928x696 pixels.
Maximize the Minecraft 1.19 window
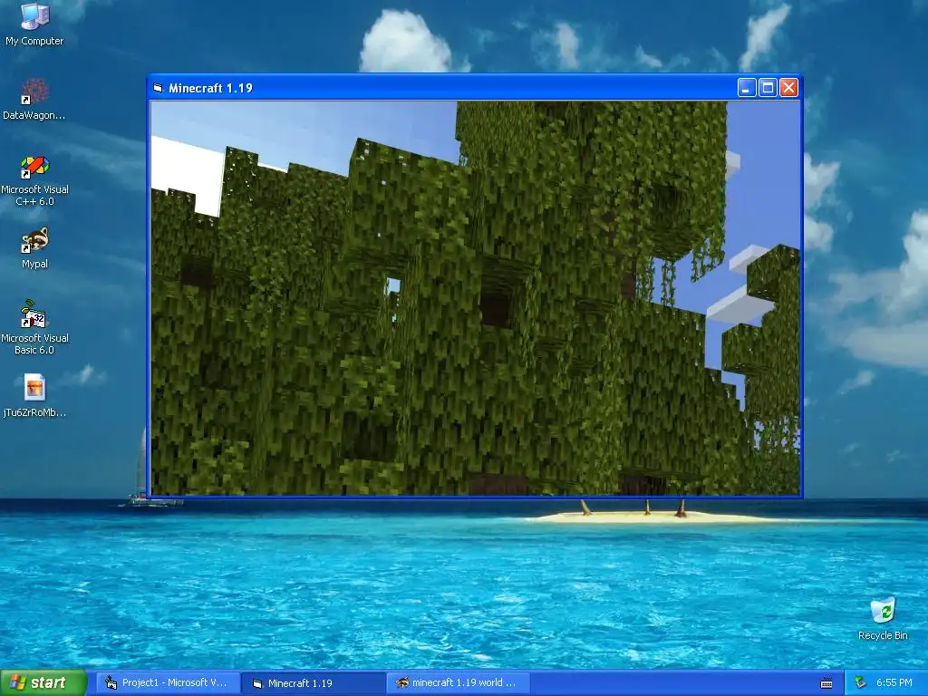(x=768, y=88)
